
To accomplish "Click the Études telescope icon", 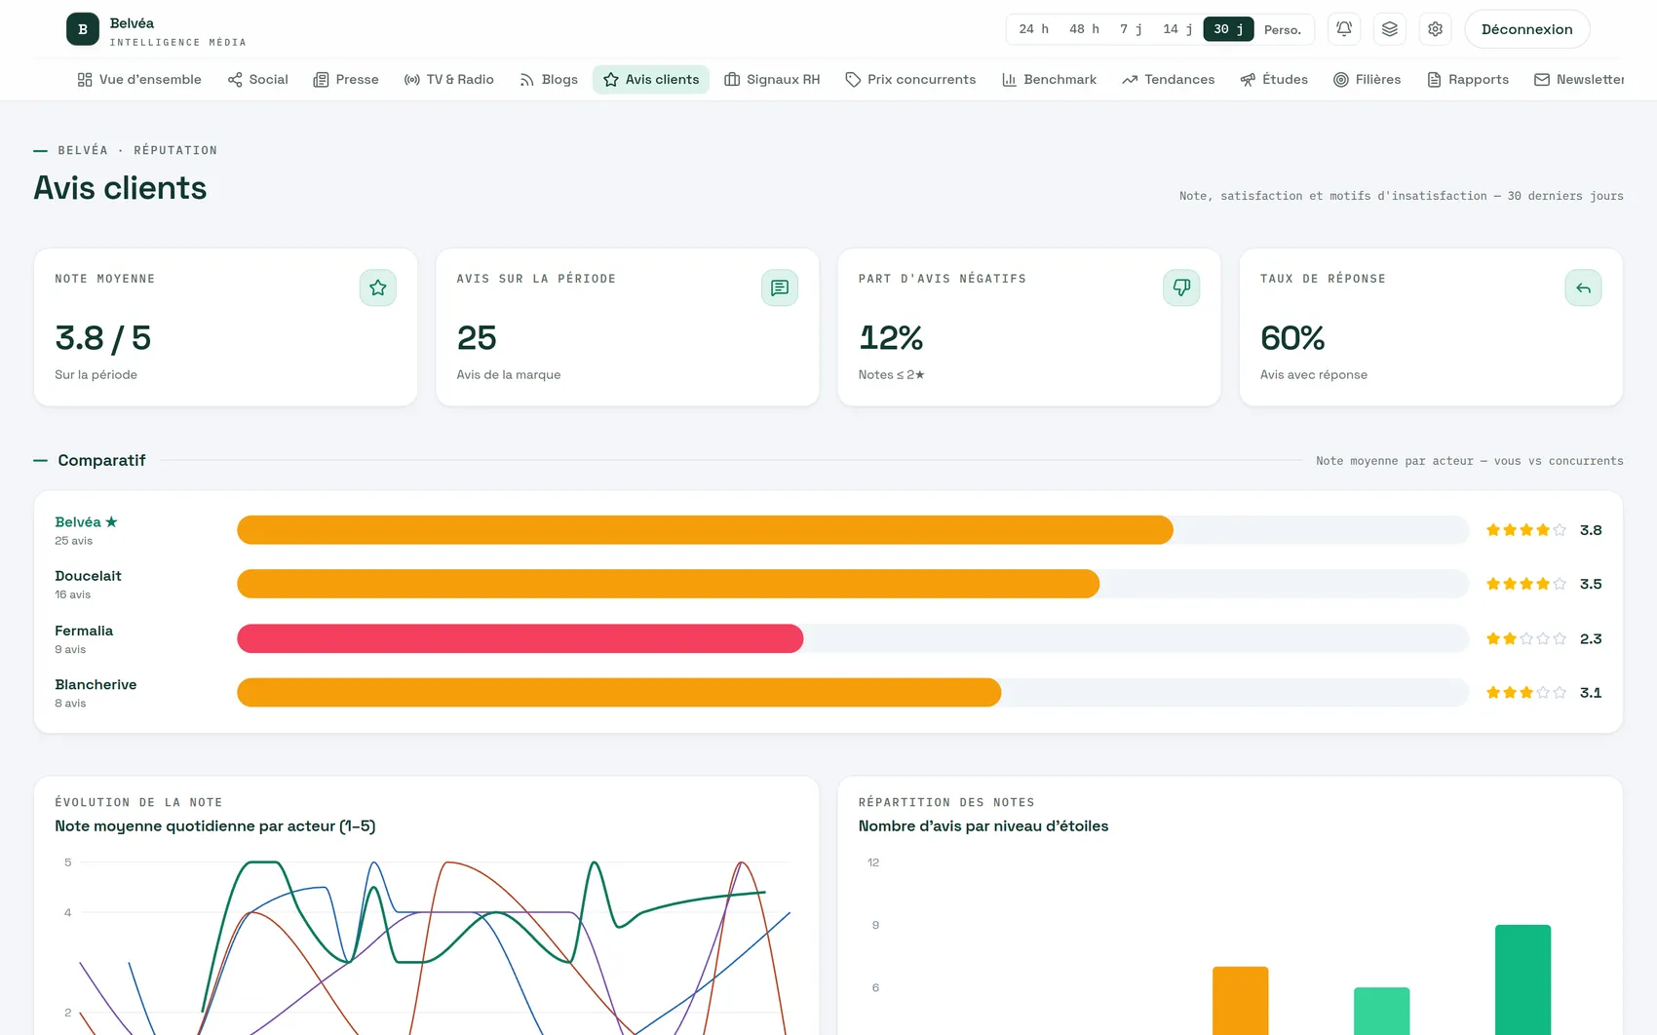I will (1248, 80).
